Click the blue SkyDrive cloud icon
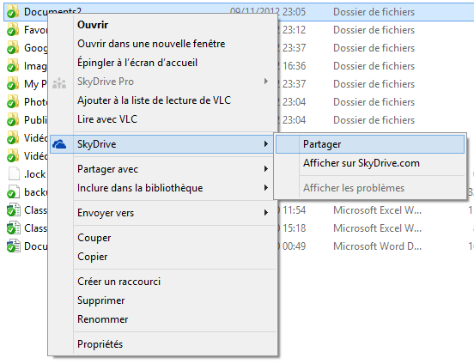 (59, 144)
